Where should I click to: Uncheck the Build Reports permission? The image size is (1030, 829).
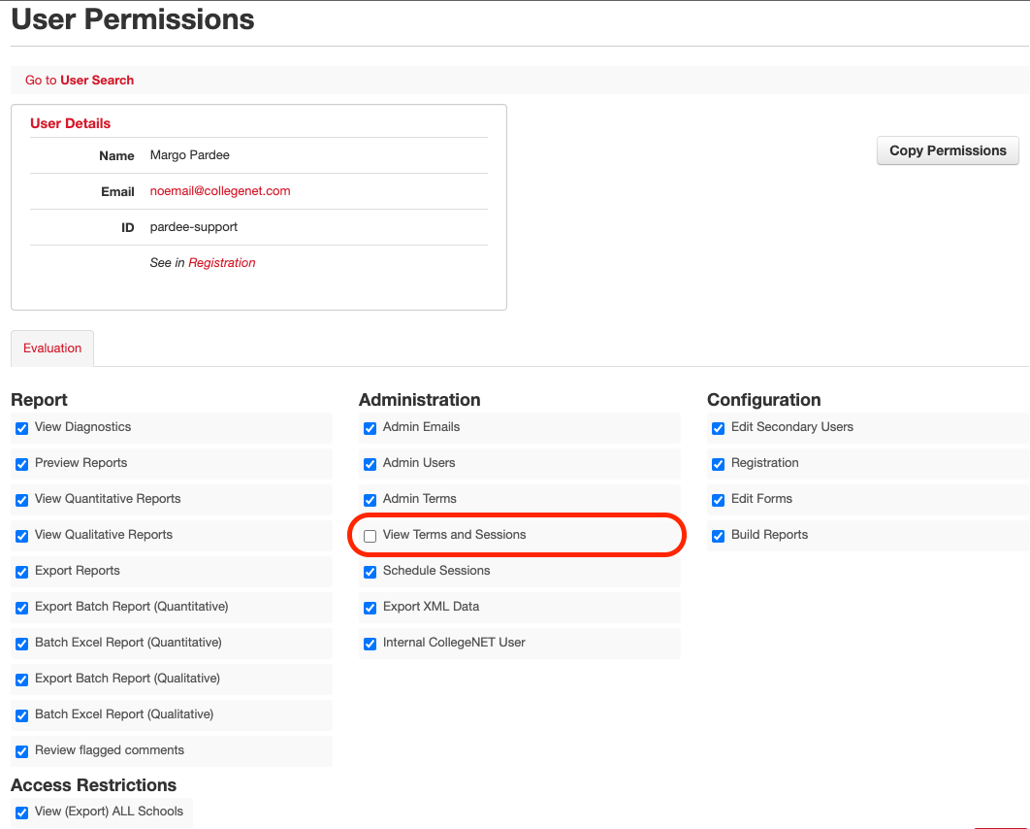(x=718, y=536)
